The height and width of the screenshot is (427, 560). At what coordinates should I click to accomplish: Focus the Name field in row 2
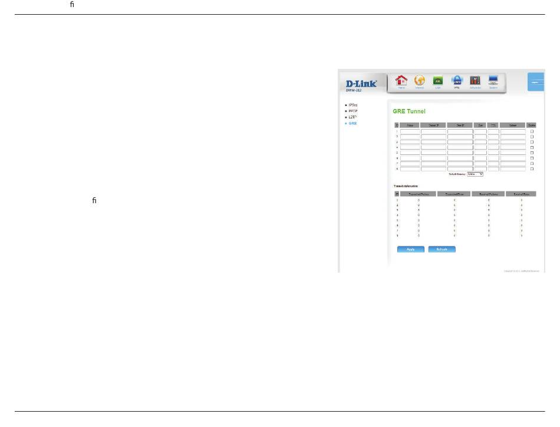tap(410, 137)
